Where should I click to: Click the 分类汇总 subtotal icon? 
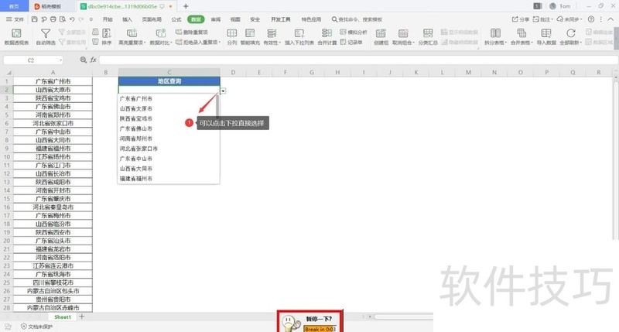coord(428,36)
